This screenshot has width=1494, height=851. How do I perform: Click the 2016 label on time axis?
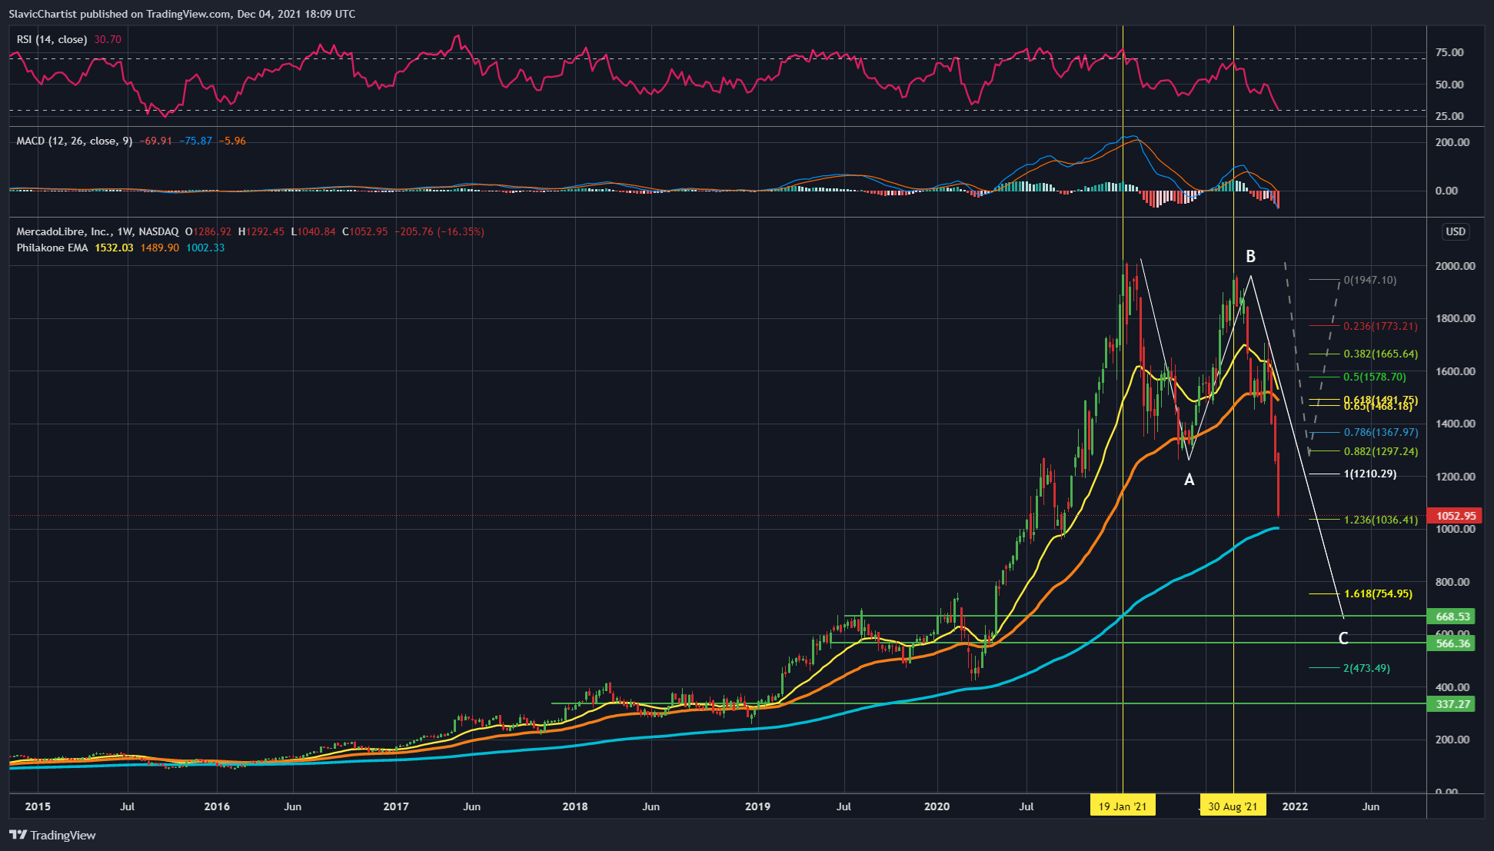point(217,806)
